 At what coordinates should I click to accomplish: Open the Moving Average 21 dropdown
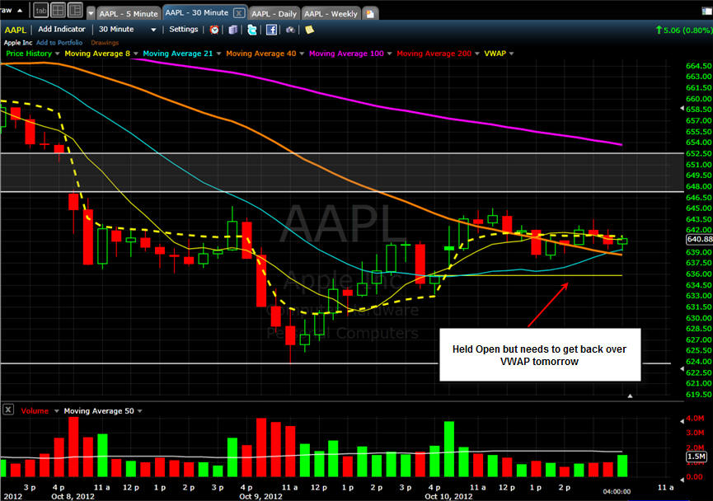[x=218, y=54]
